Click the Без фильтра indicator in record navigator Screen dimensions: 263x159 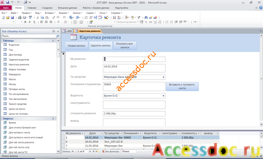pyautogui.click(x=110, y=151)
